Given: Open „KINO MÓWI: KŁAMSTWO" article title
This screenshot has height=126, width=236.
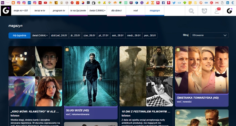Looking at the screenshot, I should click(35, 112).
